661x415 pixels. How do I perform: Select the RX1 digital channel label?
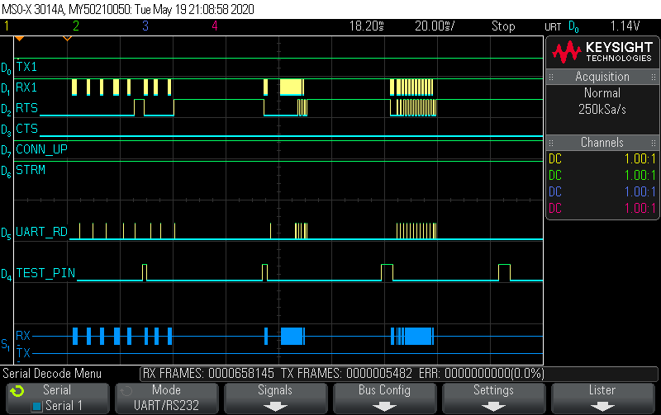(x=26, y=87)
